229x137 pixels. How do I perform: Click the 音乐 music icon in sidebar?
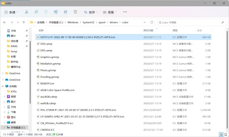(x=8, y=117)
